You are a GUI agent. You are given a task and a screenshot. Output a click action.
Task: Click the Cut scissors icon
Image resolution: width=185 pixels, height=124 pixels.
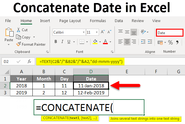point(18,30)
